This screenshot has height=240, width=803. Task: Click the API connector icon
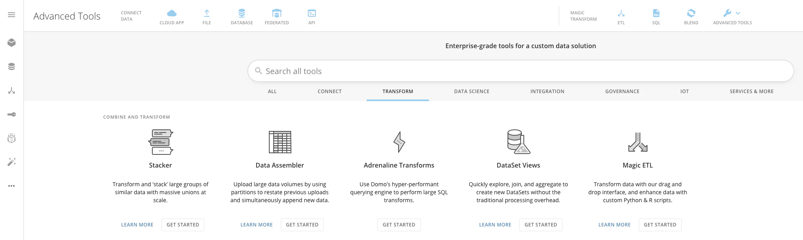click(x=312, y=13)
